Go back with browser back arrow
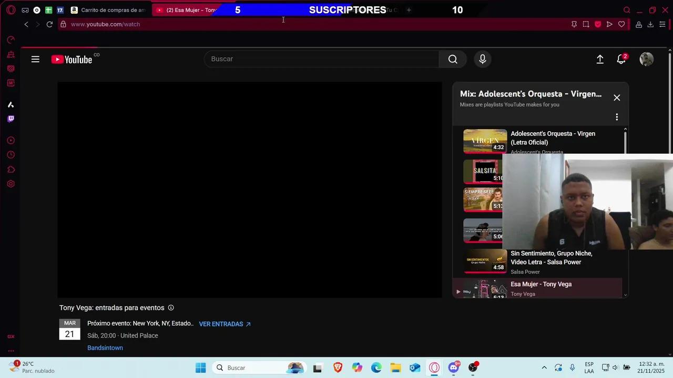The width and height of the screenshot is (673, 378). [x=26, y=24]
